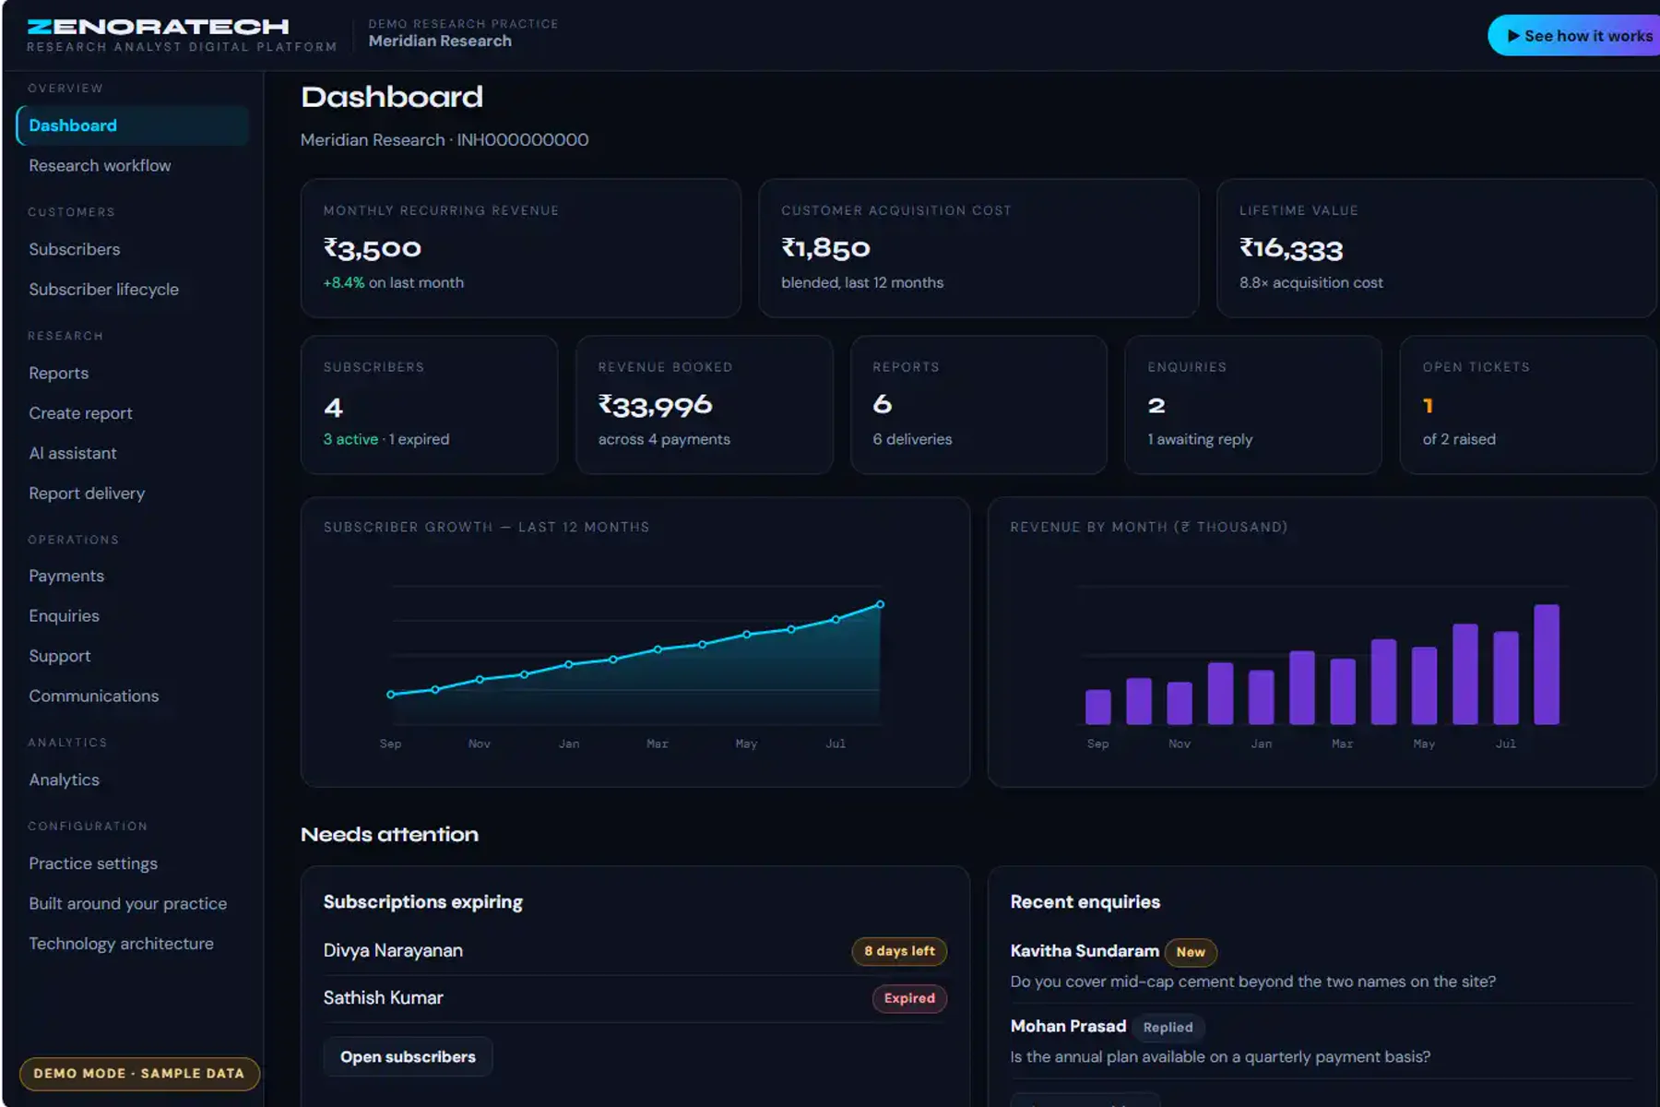Select the Sathish Kumar subscription row
Screen dimensions: 1660x1107
[635, 998]
